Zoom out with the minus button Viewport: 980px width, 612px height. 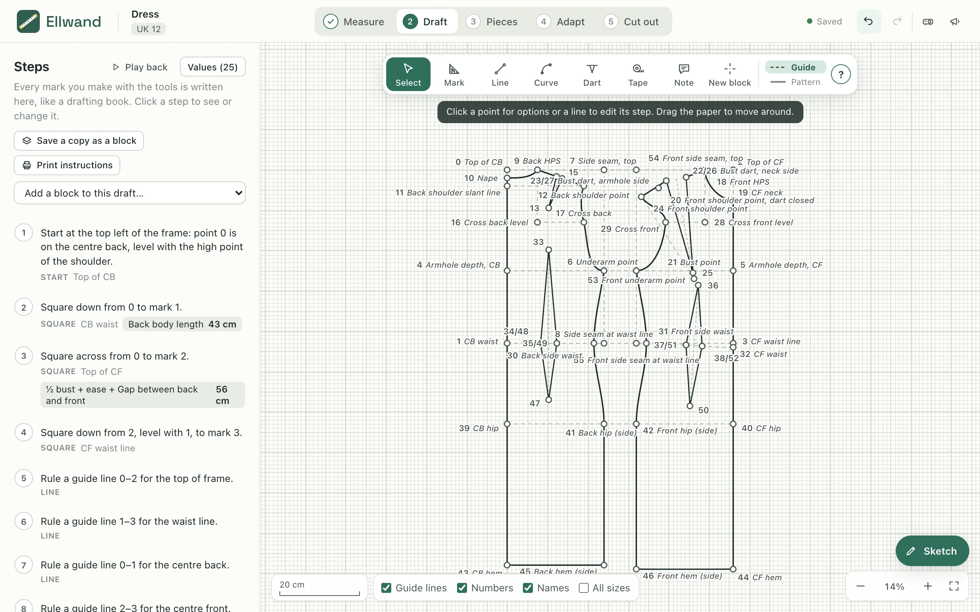pyautogui.click(x=861, y=586)
